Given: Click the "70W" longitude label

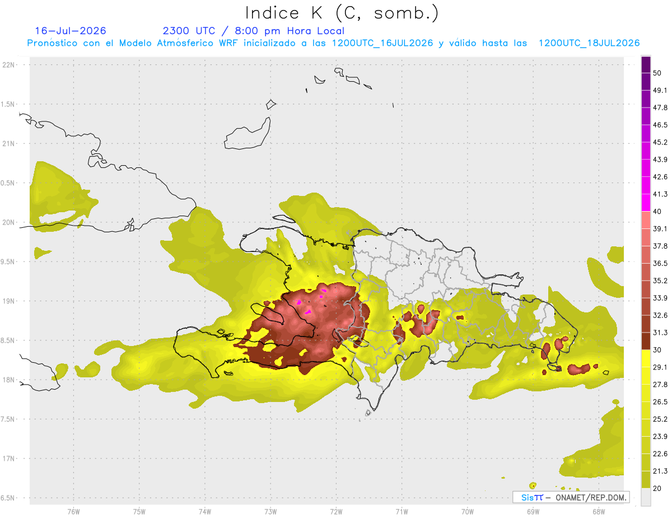Looking at the screenshot, I should [467, 511].
